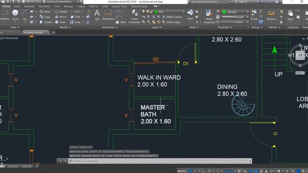The width and height of the screenshot is (308, 173).
Task: Switch to the Layout2 tab
Action: pos(26,166)
